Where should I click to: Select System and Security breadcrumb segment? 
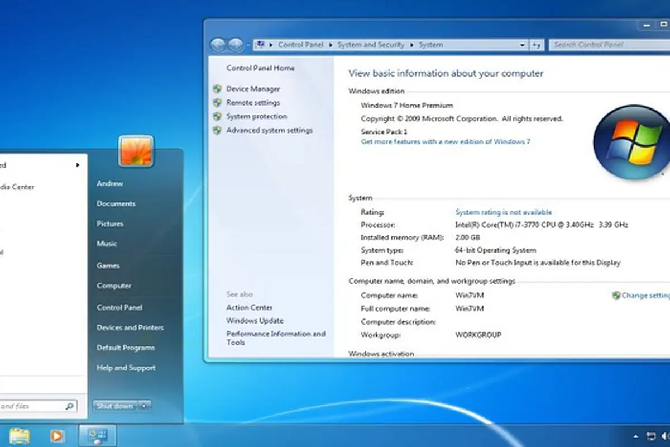pos(371,45)
